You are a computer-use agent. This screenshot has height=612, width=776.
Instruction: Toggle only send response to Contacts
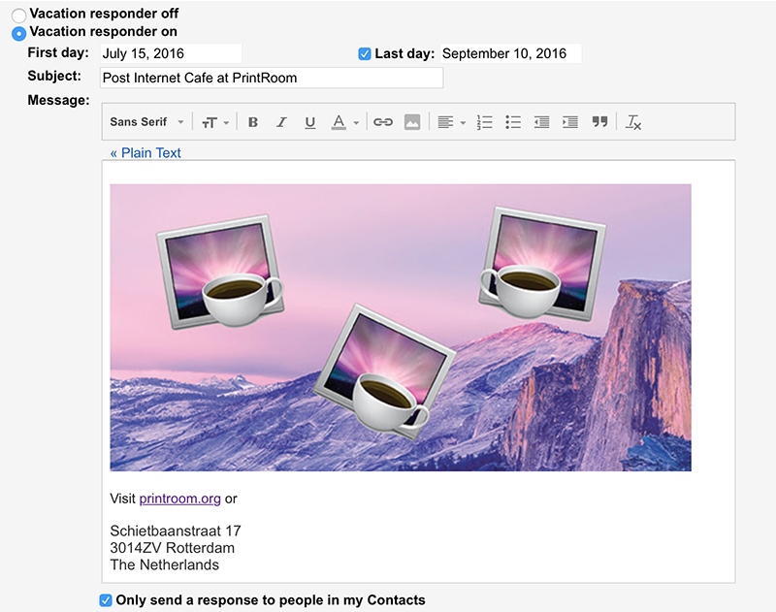click(x=106, y=600)
